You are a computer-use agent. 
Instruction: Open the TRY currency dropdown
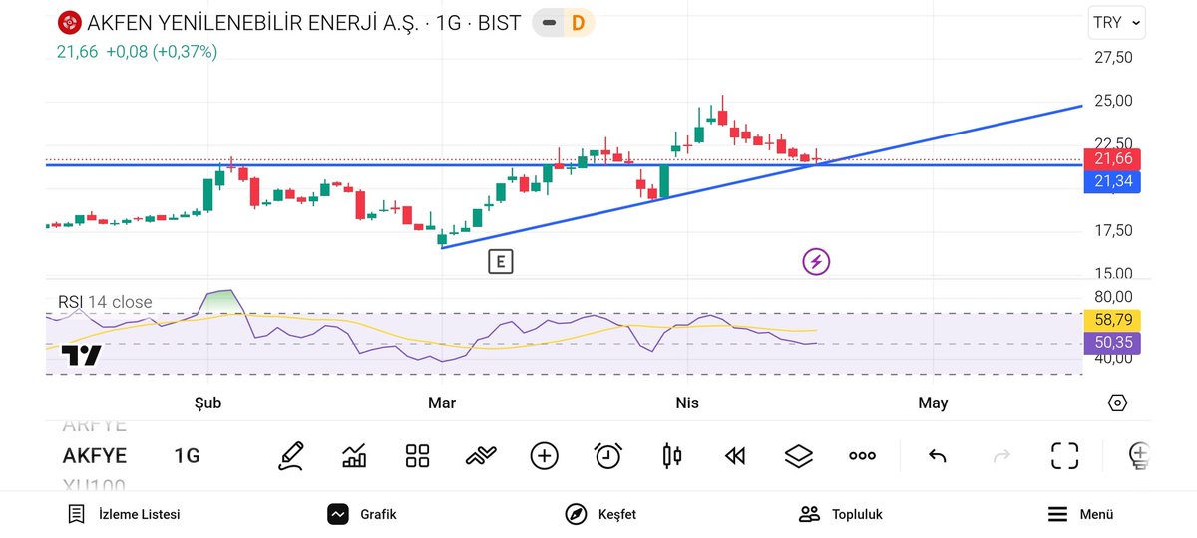[1117, 22]
